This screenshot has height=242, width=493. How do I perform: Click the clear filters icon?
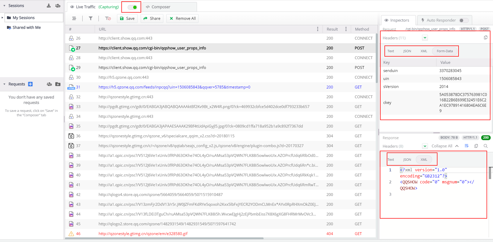point(108,19)
